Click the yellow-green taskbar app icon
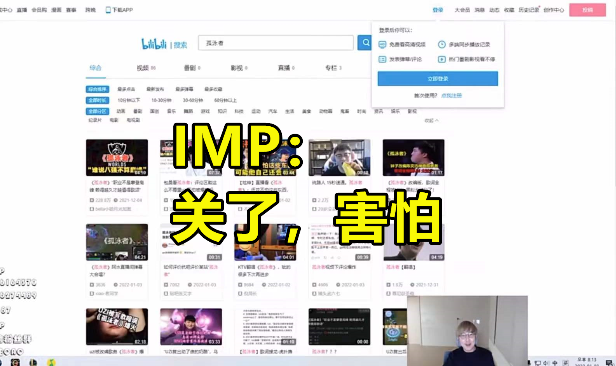616x366 pixels. pyautogui.click(x=51, y=362)
